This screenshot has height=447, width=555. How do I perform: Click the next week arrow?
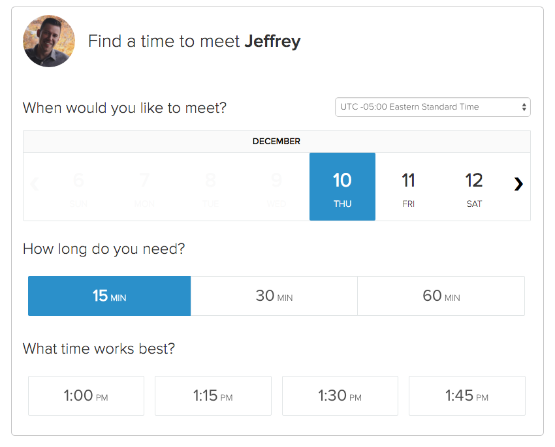pyautogui.click(x=518, y=184)
